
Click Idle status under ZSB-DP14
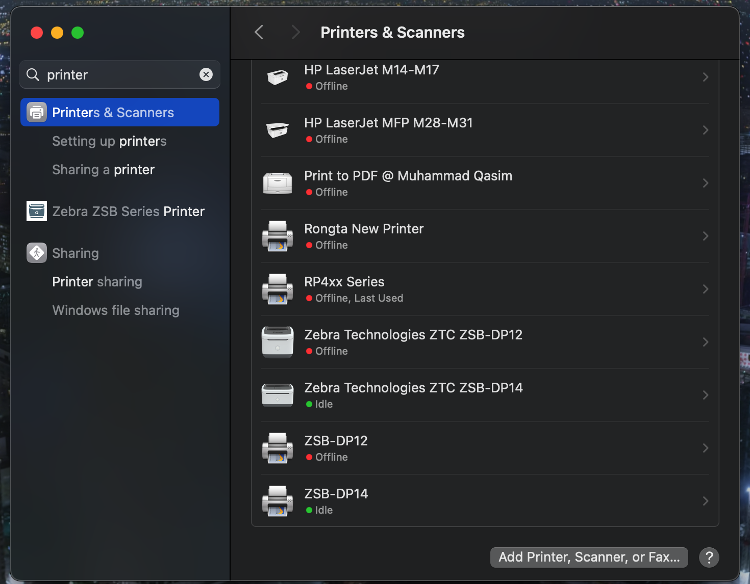coord(324,510)
